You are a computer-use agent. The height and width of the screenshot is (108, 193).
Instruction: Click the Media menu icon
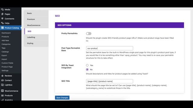click(2, 9)
